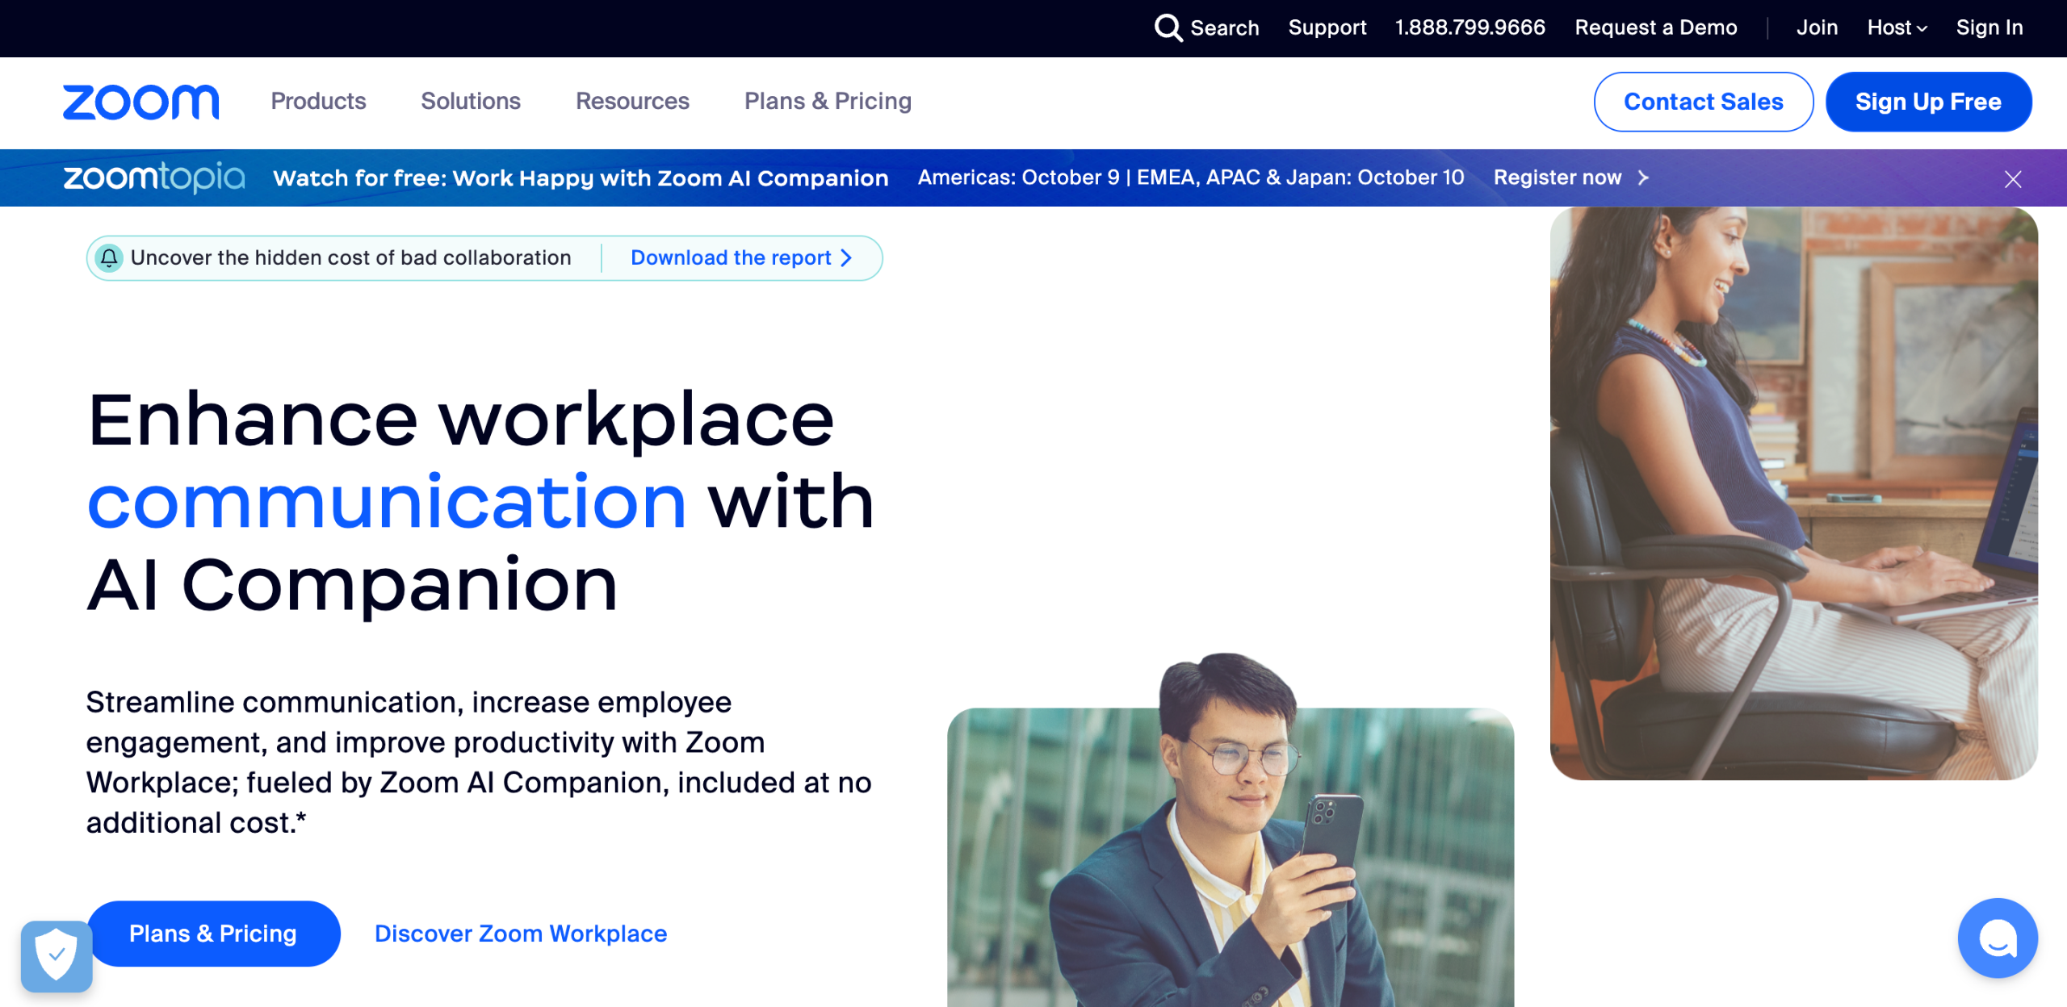Click the arrow next to Register now

tap(1643, 178)
